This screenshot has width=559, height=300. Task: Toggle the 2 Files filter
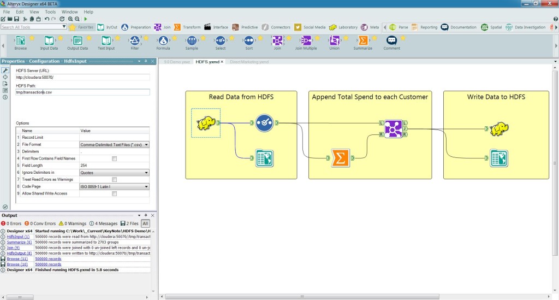[129, 223]
